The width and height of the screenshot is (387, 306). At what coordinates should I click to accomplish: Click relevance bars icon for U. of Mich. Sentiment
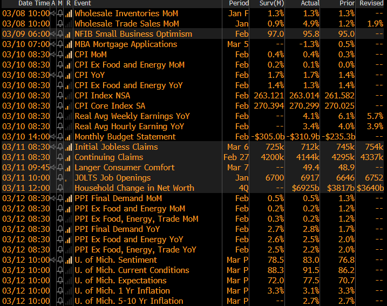[68, 260]
